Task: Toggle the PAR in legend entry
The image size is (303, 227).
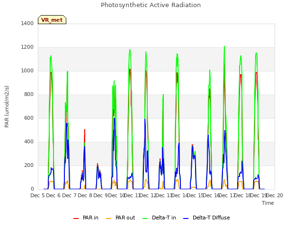Action: [86, 218]
